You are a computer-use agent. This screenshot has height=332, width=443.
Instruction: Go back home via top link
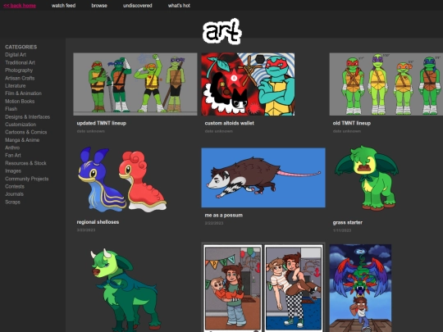pos(20,6)
